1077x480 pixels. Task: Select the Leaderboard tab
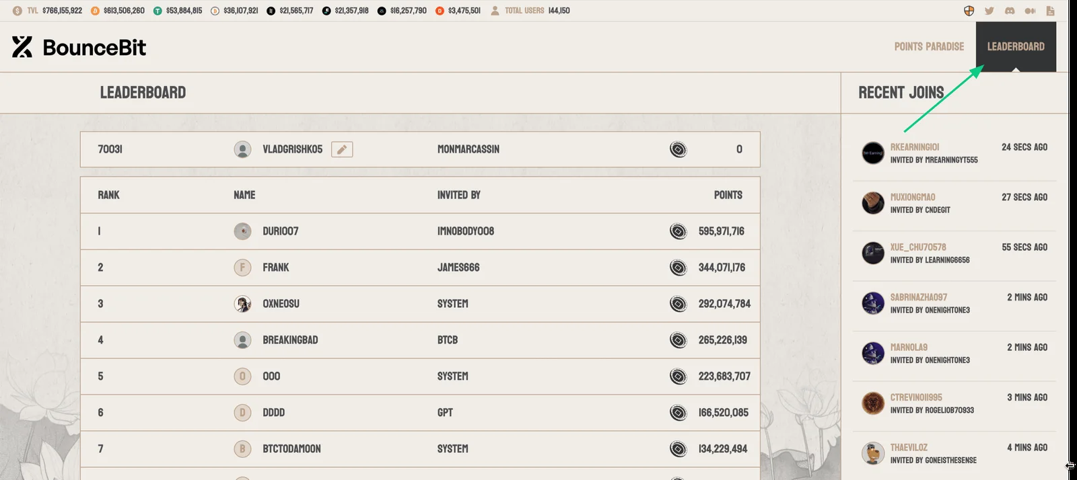(x=1016, y=46)
